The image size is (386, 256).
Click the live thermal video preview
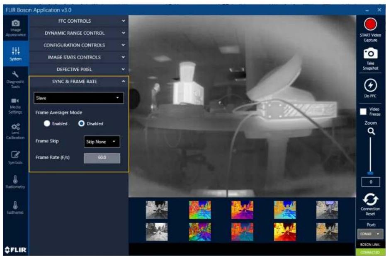coord(242,106)
